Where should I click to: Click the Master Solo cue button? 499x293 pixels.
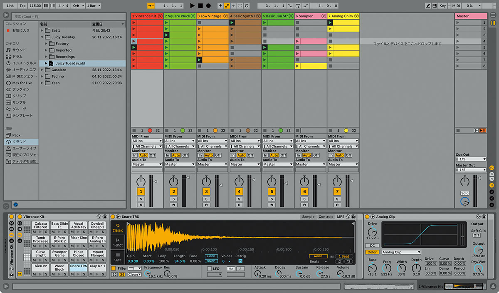464,193
